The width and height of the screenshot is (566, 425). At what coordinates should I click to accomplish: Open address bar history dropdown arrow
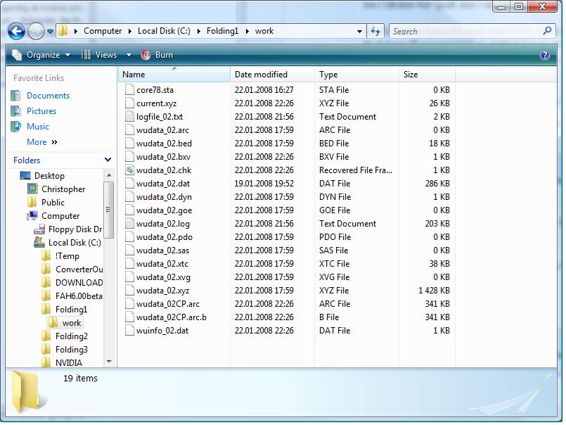(359, 32)
